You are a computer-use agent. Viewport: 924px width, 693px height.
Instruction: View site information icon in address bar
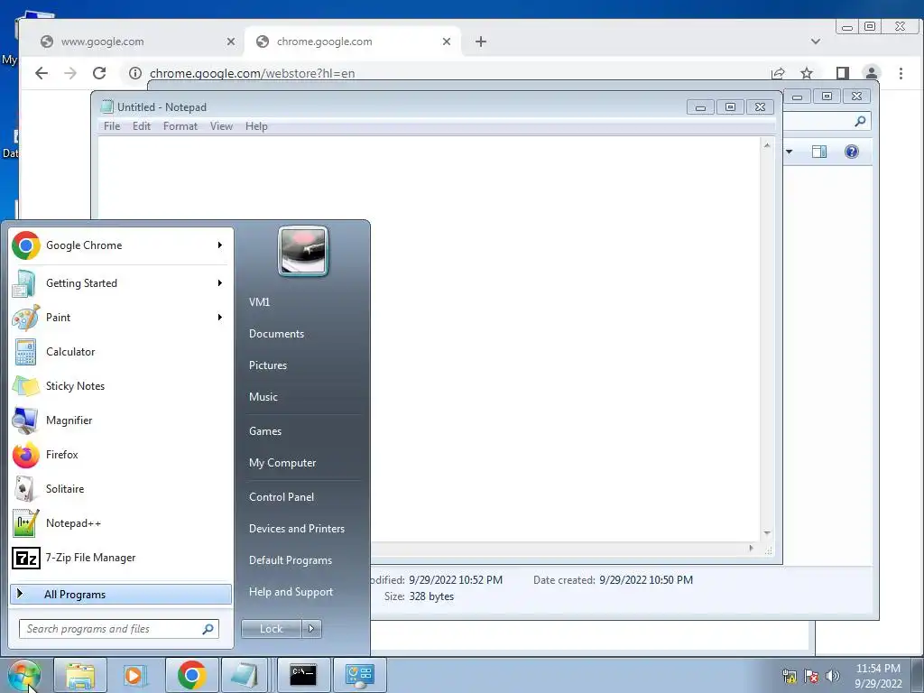coord(135,73)
